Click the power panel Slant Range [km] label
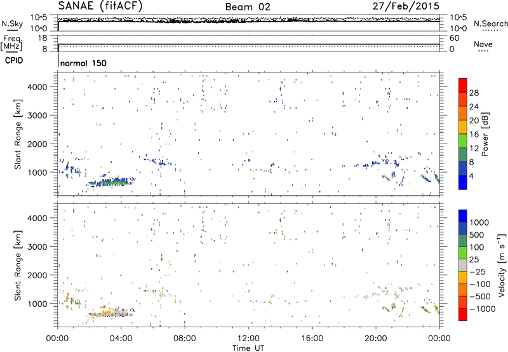Screen dimensions: 508x352 pyautogui.click(x=18, y=134)
